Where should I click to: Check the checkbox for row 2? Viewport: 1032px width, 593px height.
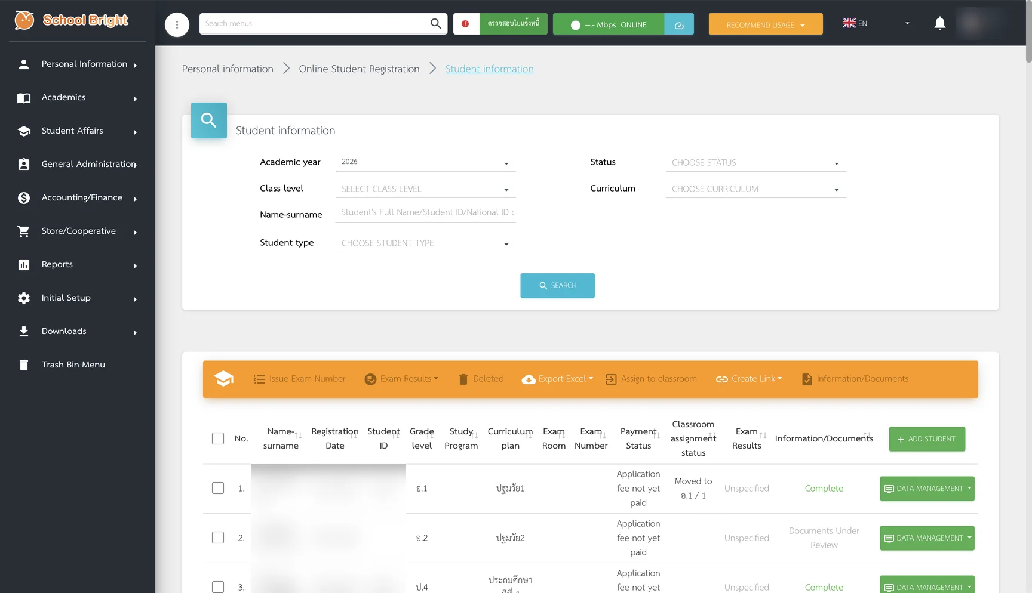[x=218, y=538]
